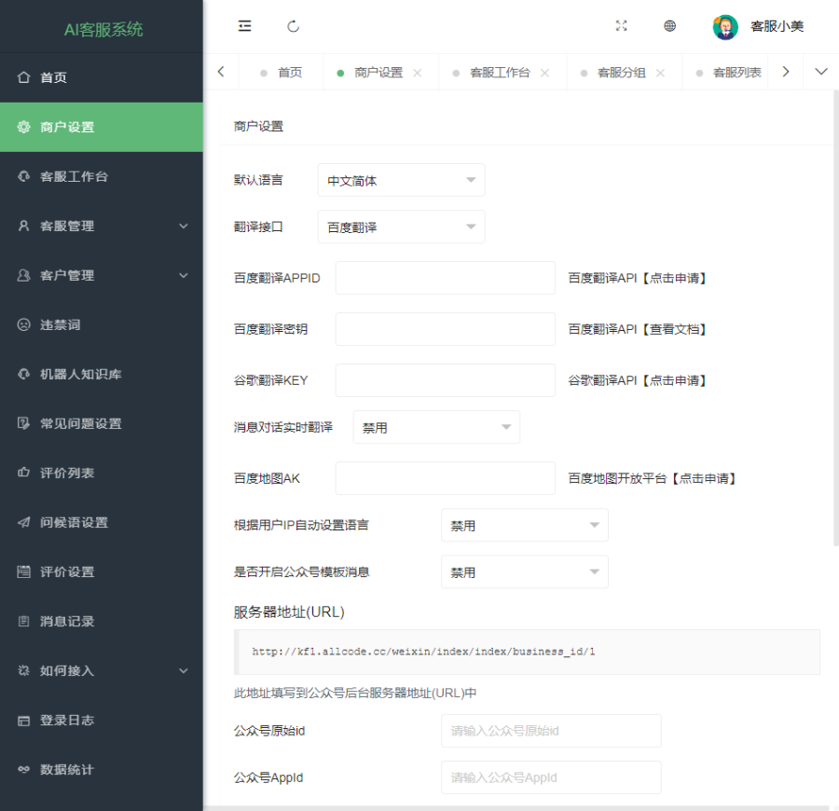
Task: Click the window icon beside 登录日志
Action: click(x=23, y=721)
